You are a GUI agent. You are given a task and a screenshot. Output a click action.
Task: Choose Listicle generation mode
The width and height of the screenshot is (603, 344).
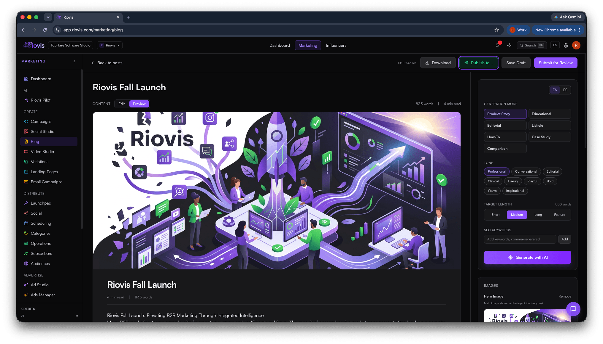click(x=550, y=126)
